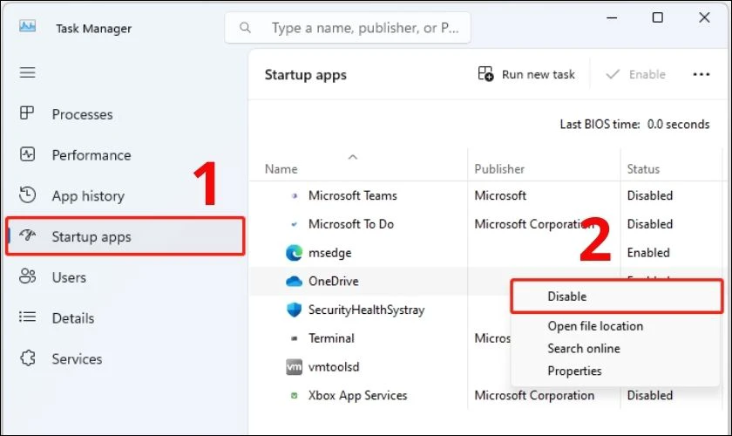The width and height of the screenshot is (732, 436).
Task: Click Disabled status of Xbox App Services
Action: pos(650,396)
